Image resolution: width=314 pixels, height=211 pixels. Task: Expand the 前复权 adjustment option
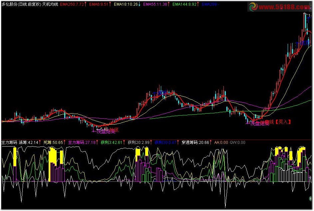coord(33,5)
